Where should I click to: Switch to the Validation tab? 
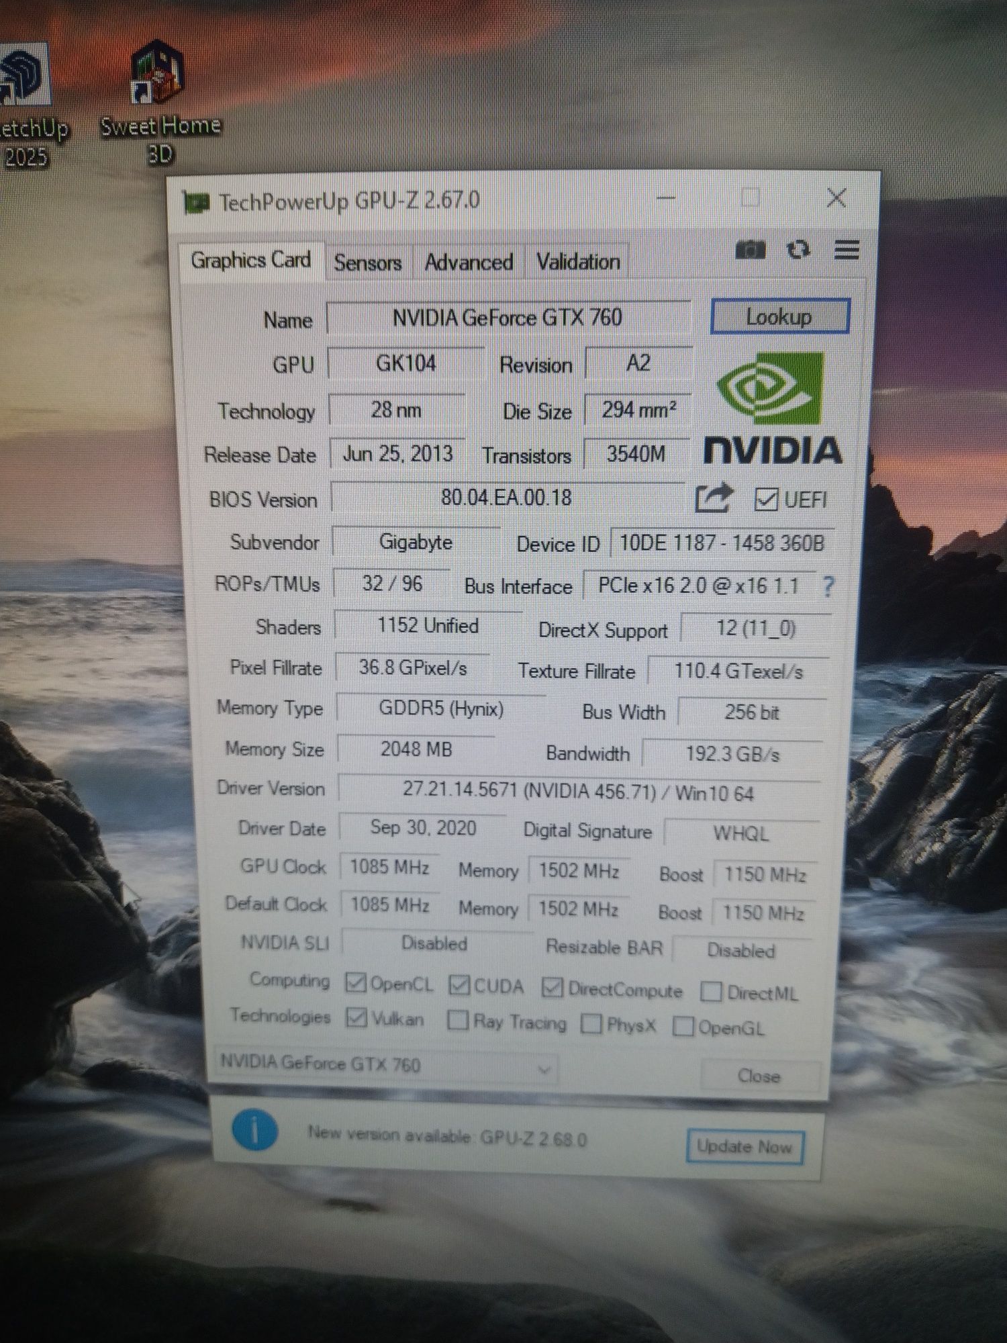click(578, 262)
